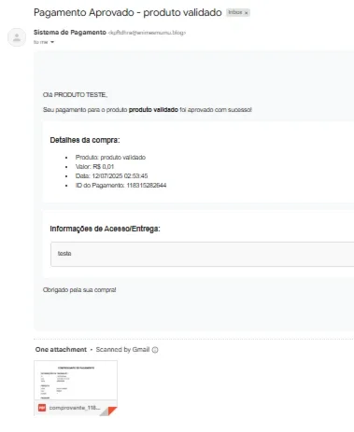Click the 'Valor: R$ 0,01' line
Image resolution: width=354 pixels, height=432 pixels.
94,167
